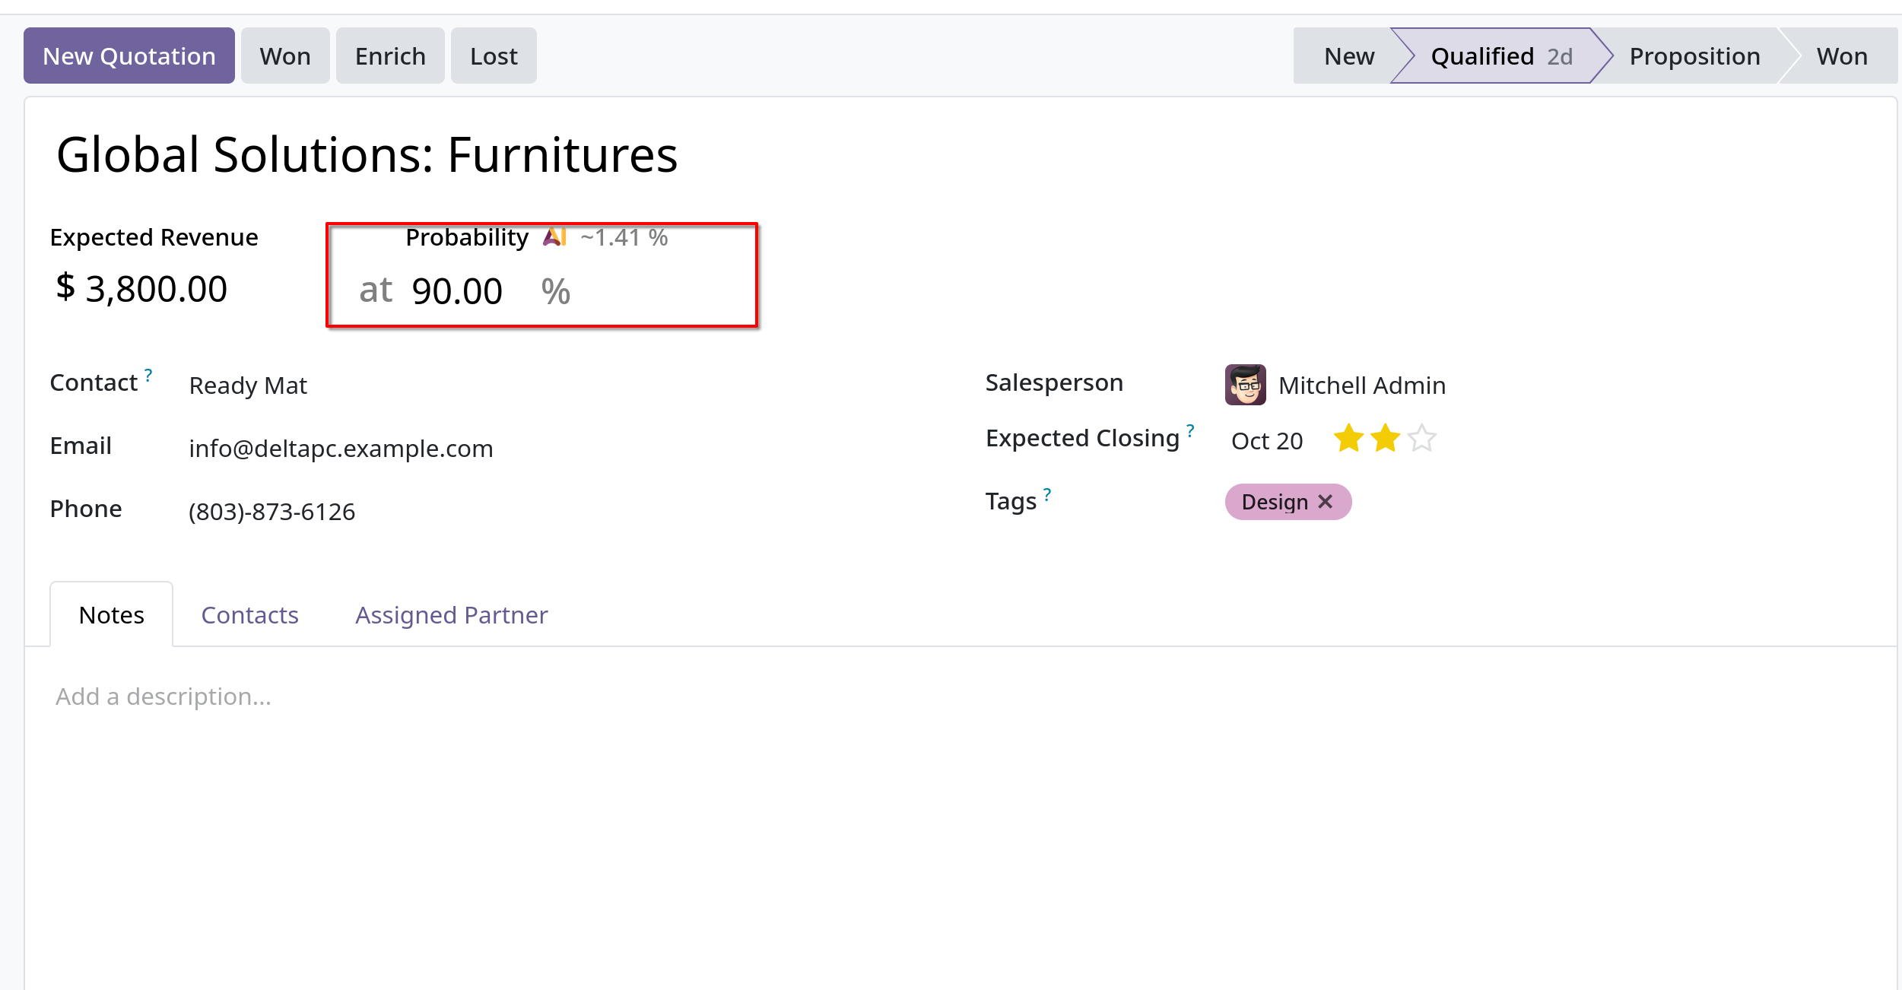Set priority to first star

click(1348, 439)
